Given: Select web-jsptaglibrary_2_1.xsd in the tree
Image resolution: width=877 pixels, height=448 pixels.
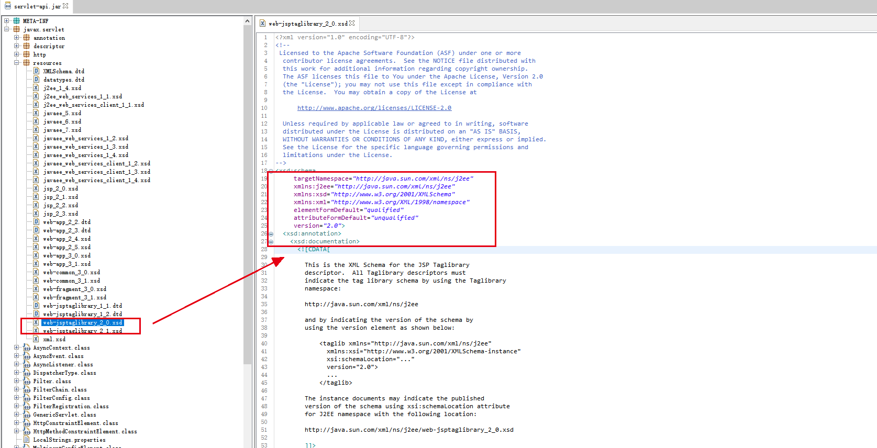Looking at the screenshot, I should click(83, 331).
